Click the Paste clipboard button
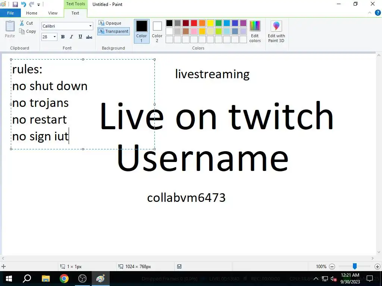Viewport: 382px width, 286px height. (10, 29)
